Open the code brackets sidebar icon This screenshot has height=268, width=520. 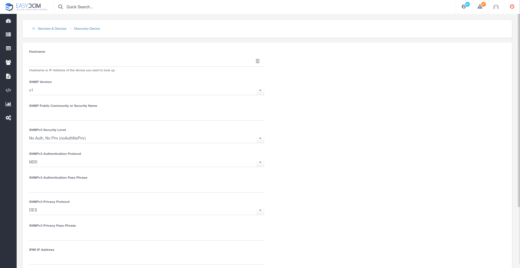tap(8, 90)
